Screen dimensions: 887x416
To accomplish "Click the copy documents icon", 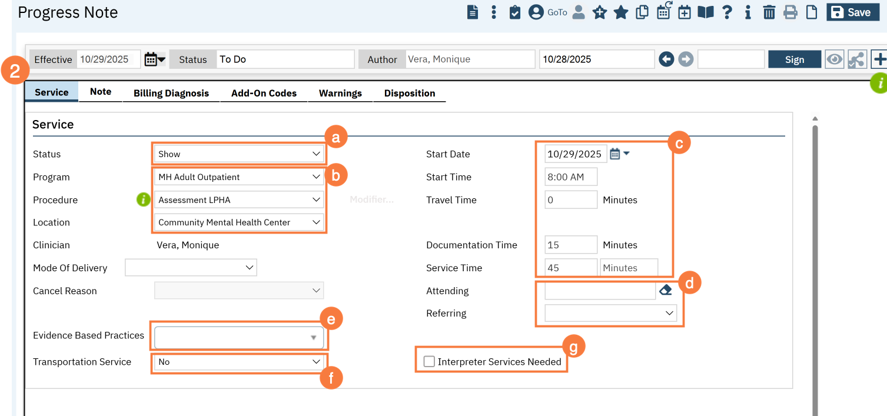I will 642,12.
